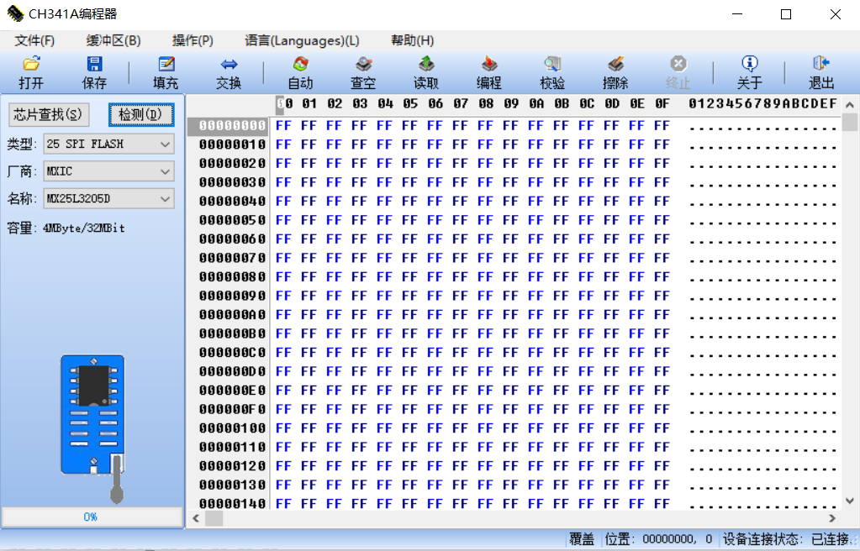The width and height of the screenshot is (860, 551).
Task: Select address row 000000A0
Action: click(233, 315)
